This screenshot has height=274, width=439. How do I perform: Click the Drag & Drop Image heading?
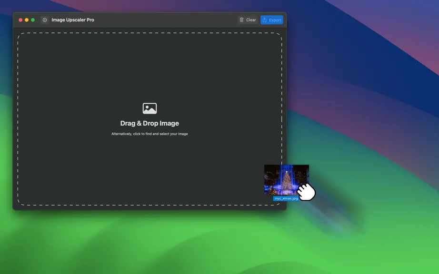point(150,123)
